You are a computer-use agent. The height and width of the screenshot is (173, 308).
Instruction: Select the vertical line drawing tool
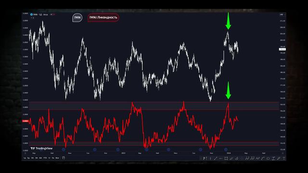pyautogui.click(x=211, y=158)
